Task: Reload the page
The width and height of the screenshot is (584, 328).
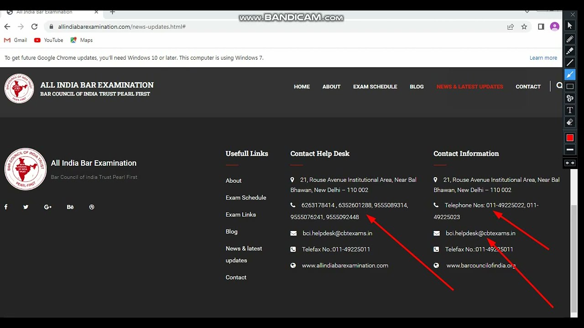Action: pos(34,27)
